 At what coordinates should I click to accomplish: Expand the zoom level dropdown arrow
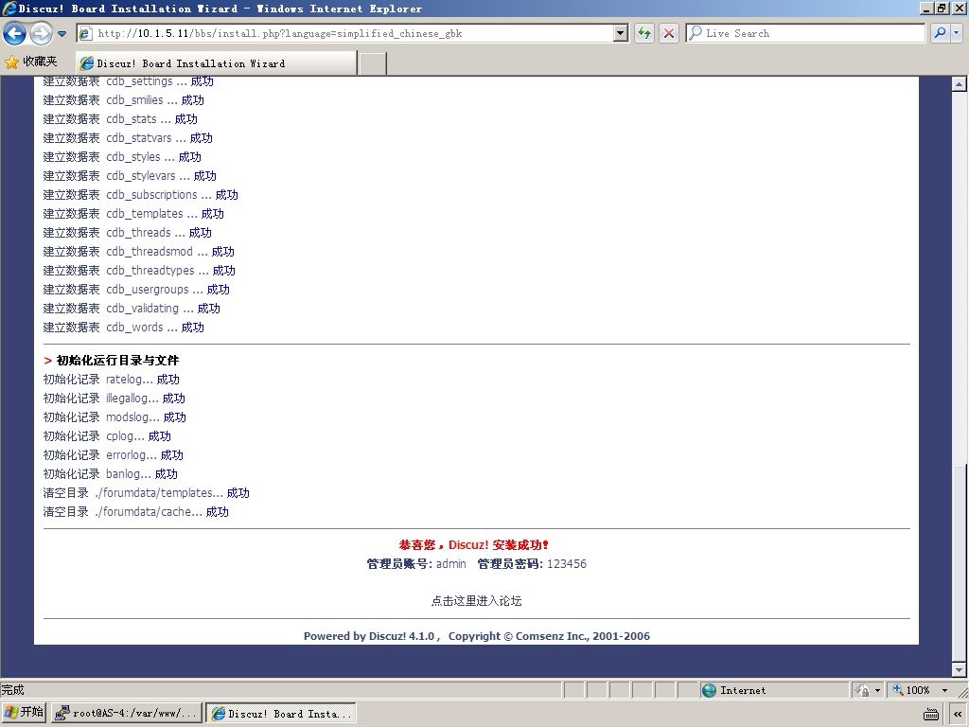click(944, 690)
